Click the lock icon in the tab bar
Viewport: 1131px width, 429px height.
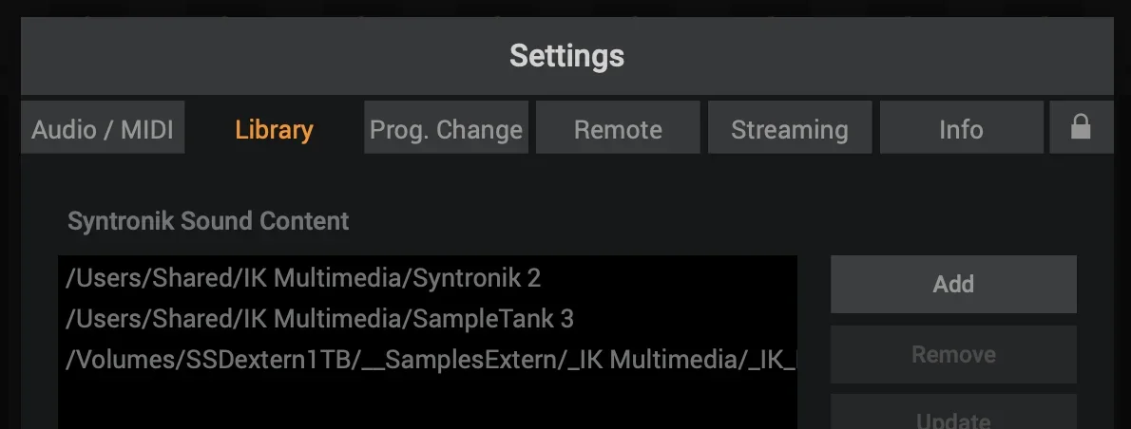[x=1081, y=128]
